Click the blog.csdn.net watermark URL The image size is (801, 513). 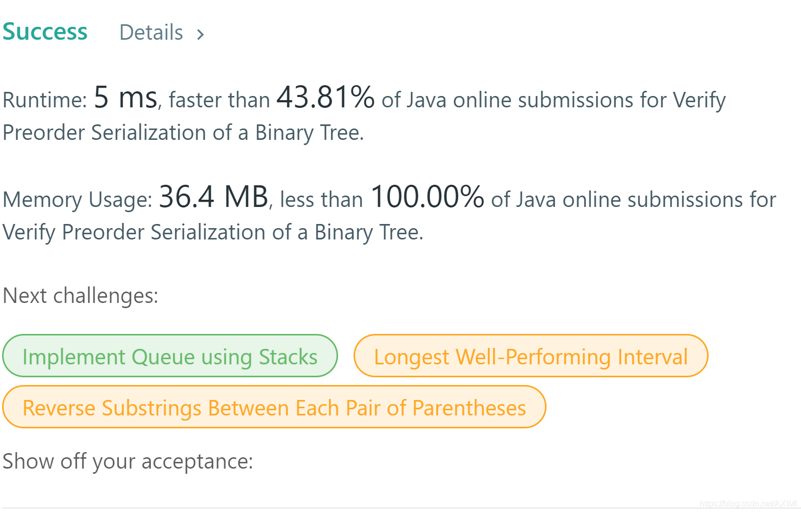[x=748, y=503]
